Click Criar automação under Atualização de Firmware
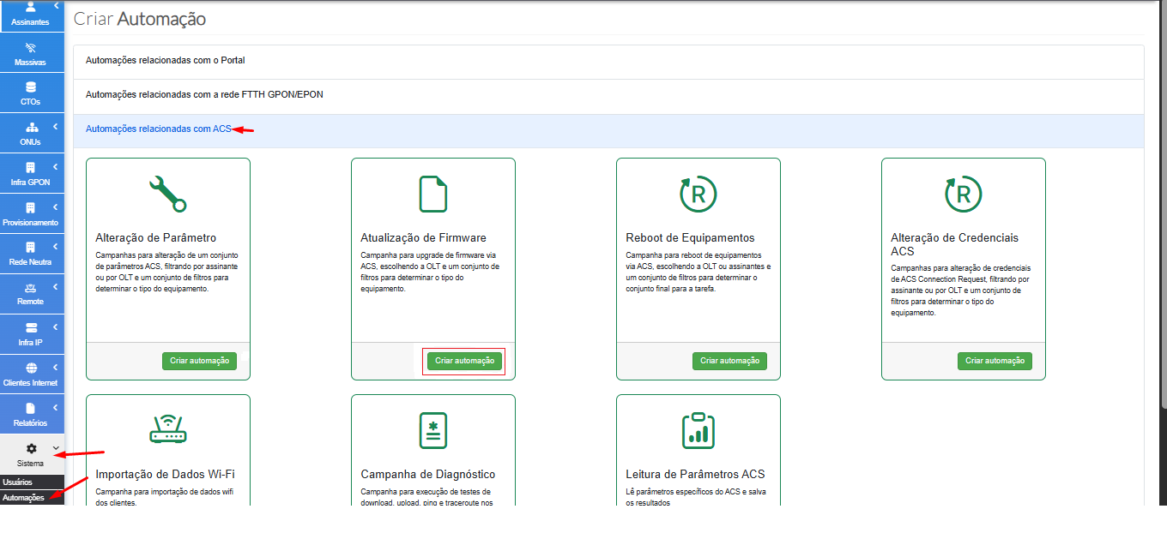 (464, 361)
